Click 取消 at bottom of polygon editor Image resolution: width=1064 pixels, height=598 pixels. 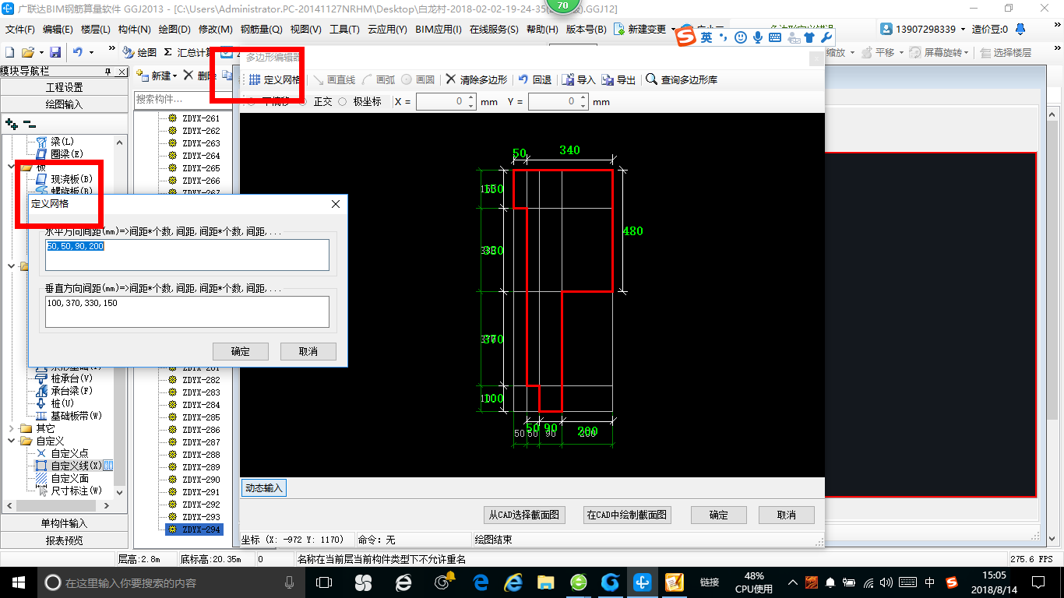[x=786, y=515]
